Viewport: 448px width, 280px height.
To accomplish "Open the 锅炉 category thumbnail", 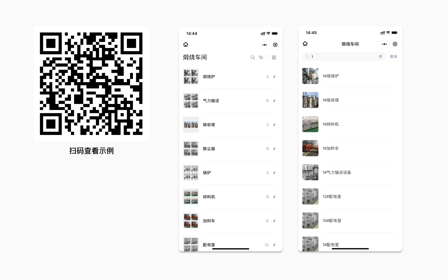I will (191, 173).
